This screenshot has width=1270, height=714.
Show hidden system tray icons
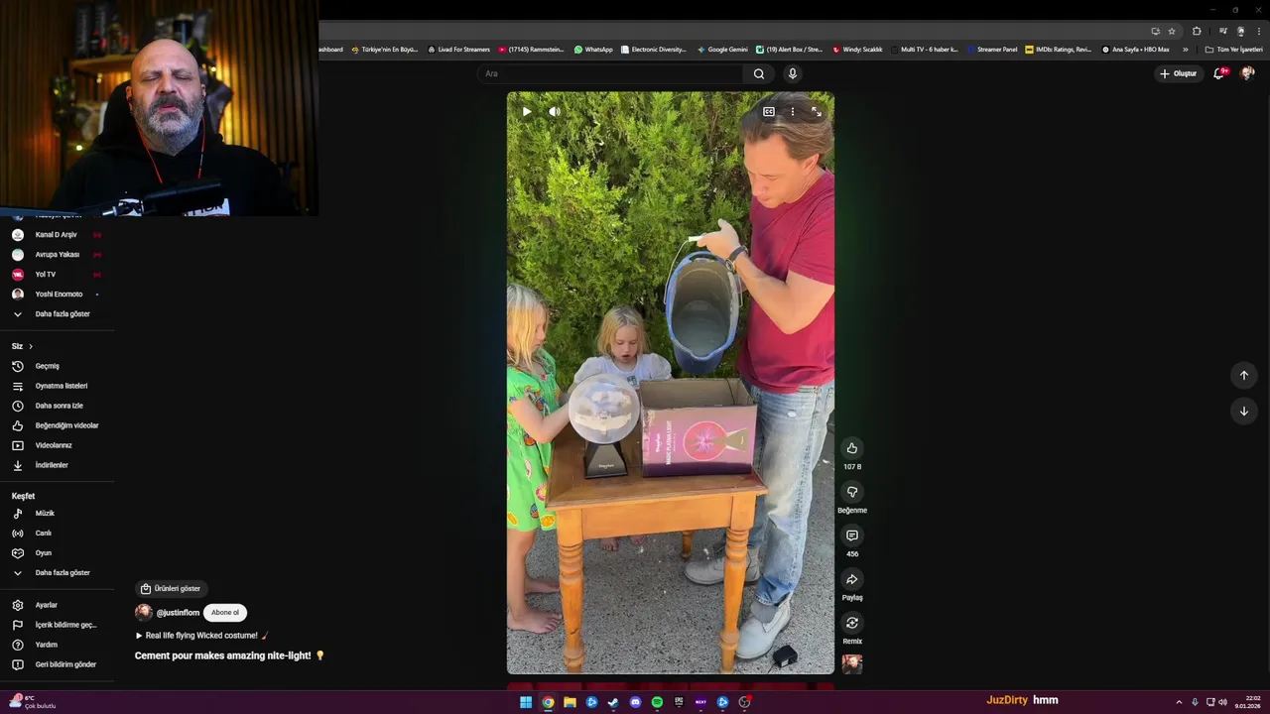1179,702
